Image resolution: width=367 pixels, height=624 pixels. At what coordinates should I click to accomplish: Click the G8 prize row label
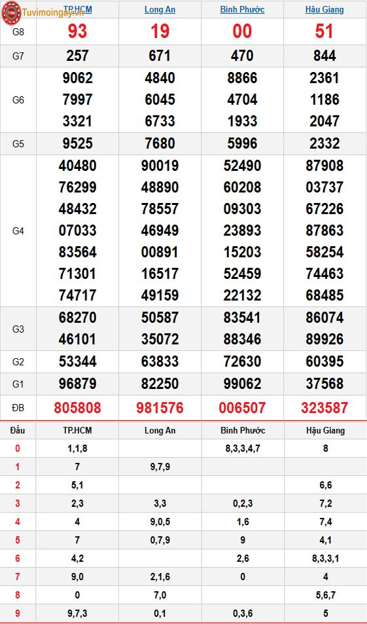point(18,32)
